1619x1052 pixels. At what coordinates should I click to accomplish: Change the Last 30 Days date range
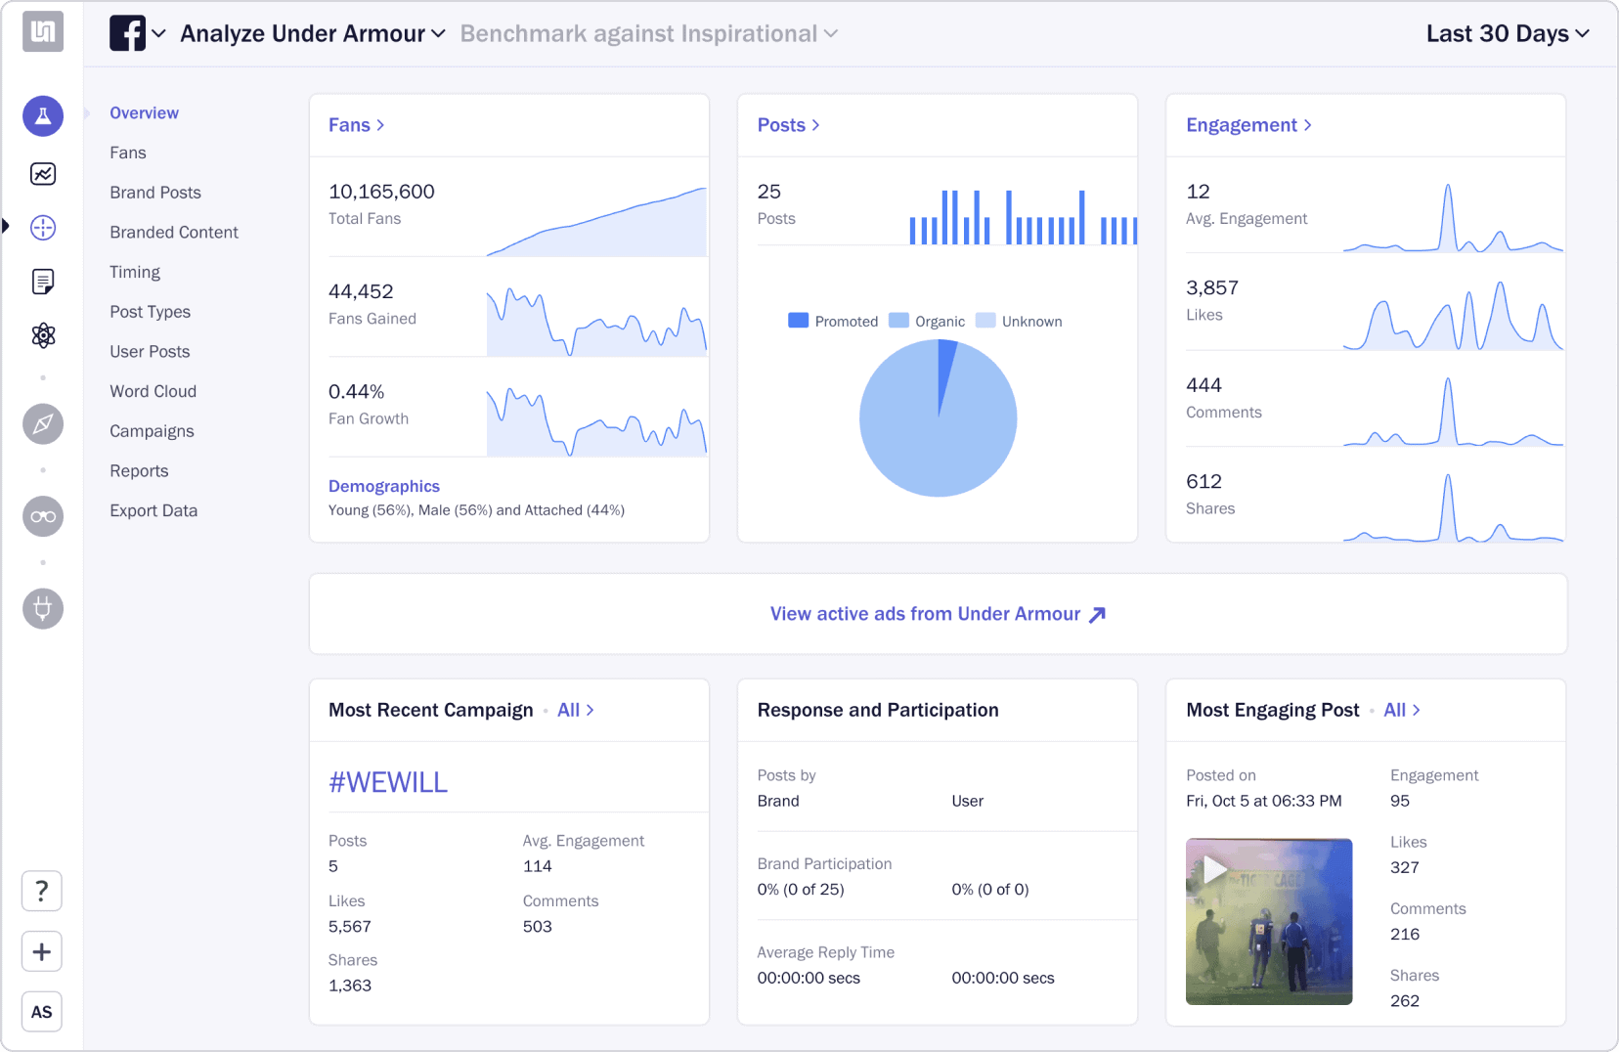[1508, 33]
